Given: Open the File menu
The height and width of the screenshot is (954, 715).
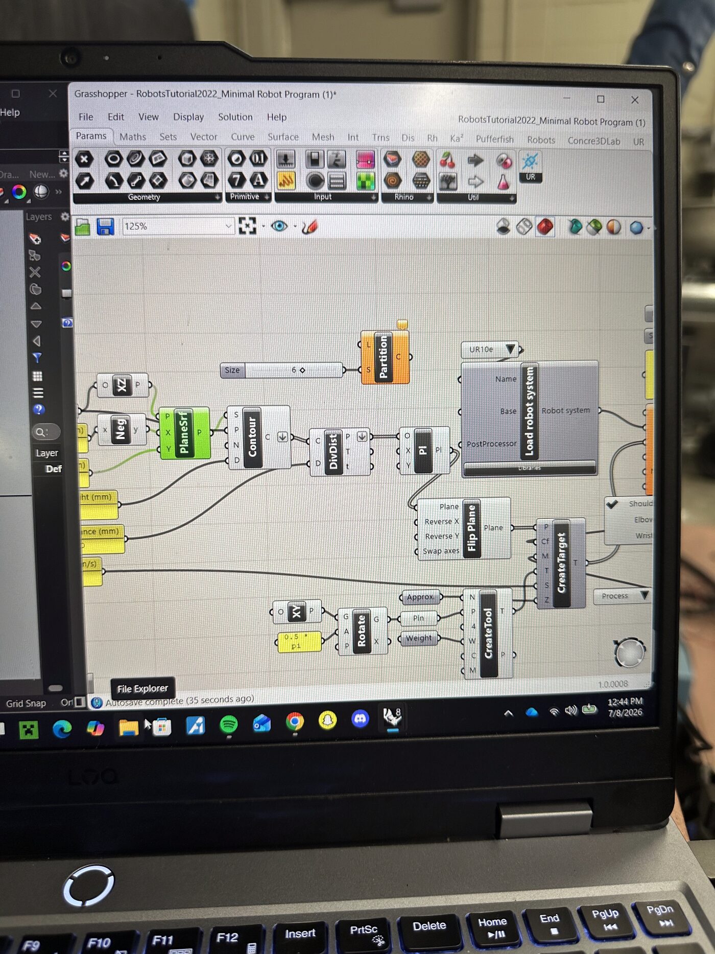Looking at the screenshot, I should click(x=86, y=117).
